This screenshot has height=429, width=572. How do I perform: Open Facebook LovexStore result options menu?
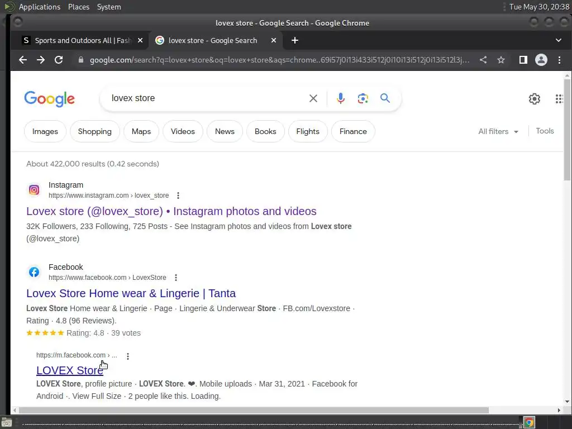[176, 278]
